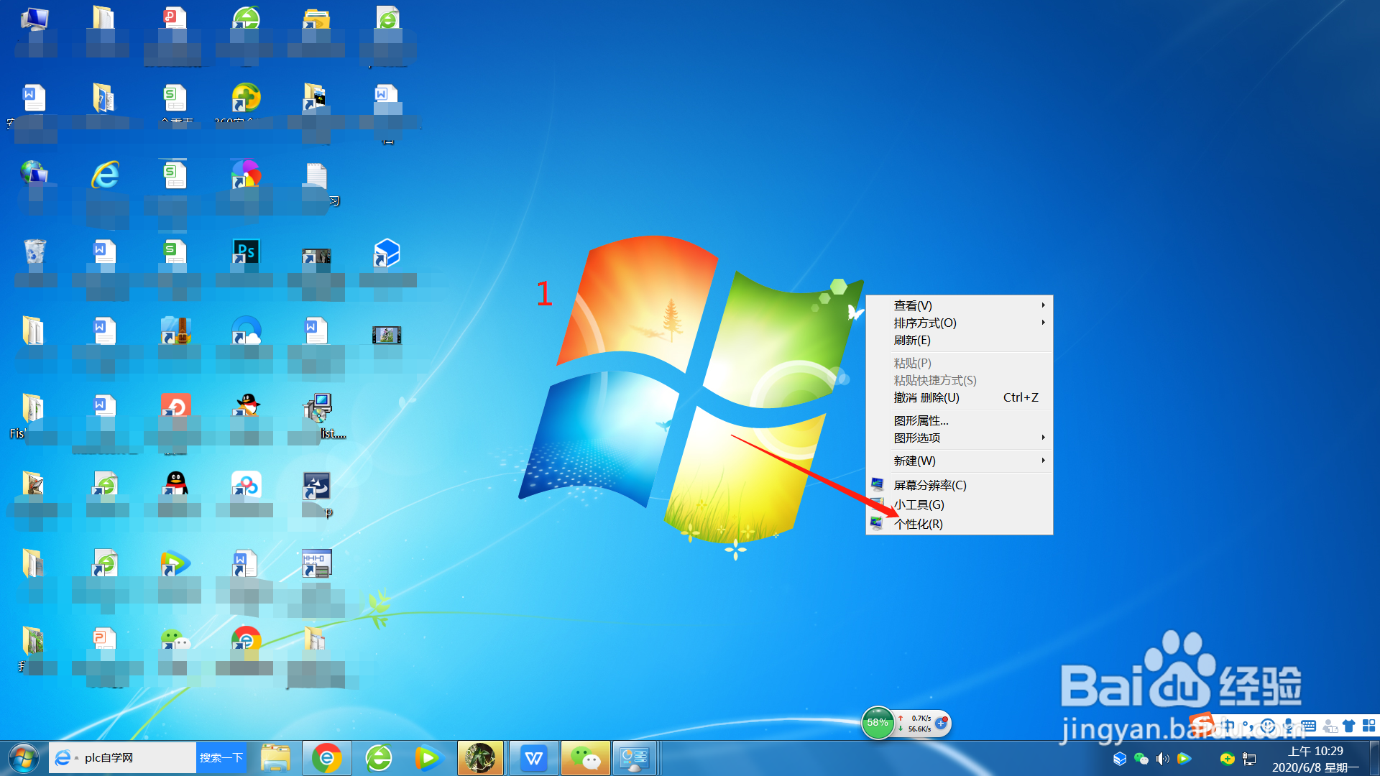Click the Windows Start button
The height and width of the screenshot is (776, 1380).
point(23,758)
